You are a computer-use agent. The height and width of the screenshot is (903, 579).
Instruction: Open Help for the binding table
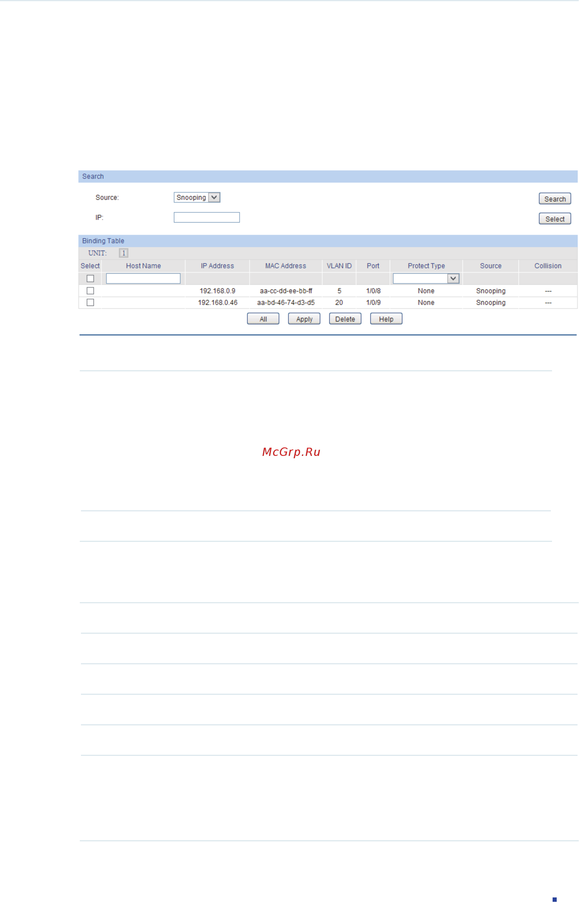tap(386, 319)
